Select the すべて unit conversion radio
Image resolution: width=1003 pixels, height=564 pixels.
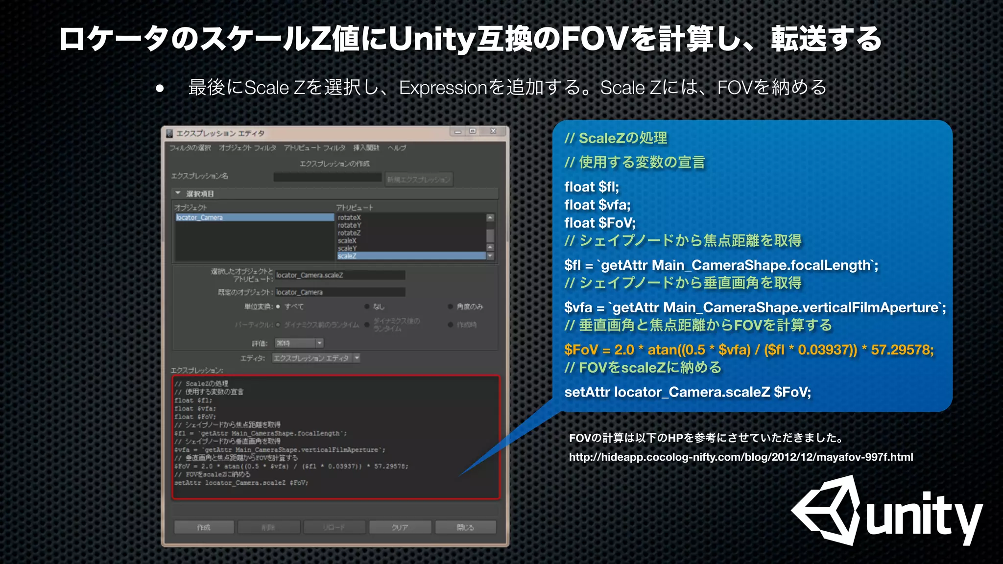(x=278, y=306)
